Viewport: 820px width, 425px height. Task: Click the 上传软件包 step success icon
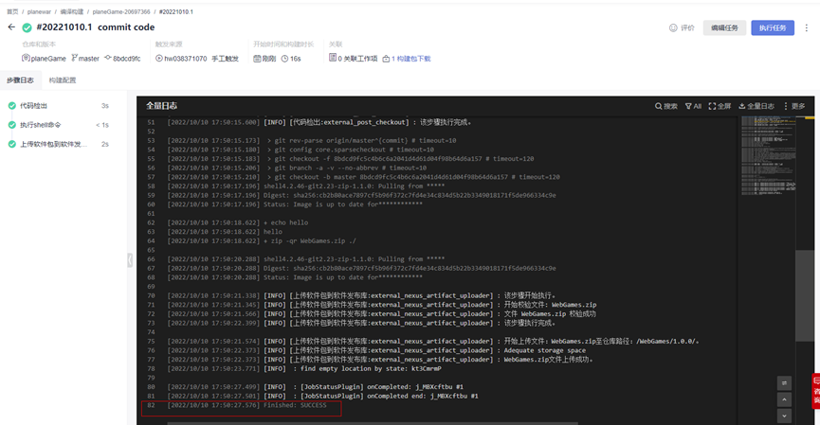click(x=12, y=144)
